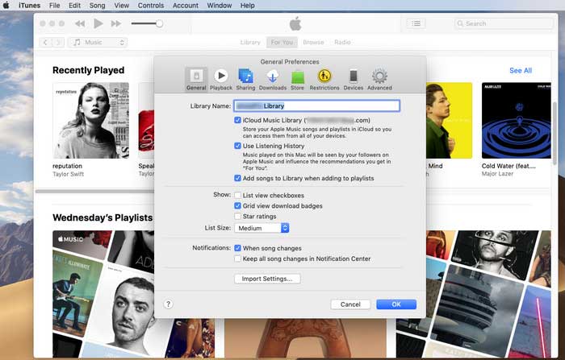
Task: Click the horizontal scrollbar under Recently Played
Action: (94, 192)
